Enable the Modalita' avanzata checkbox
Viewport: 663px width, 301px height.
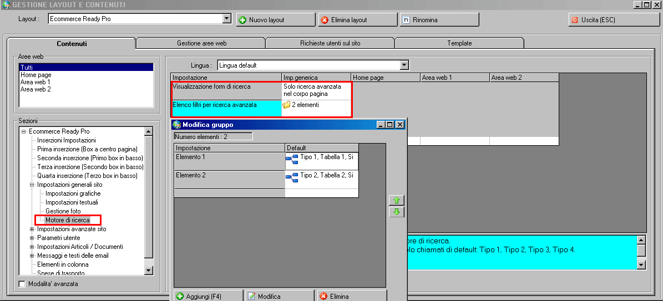22,284
